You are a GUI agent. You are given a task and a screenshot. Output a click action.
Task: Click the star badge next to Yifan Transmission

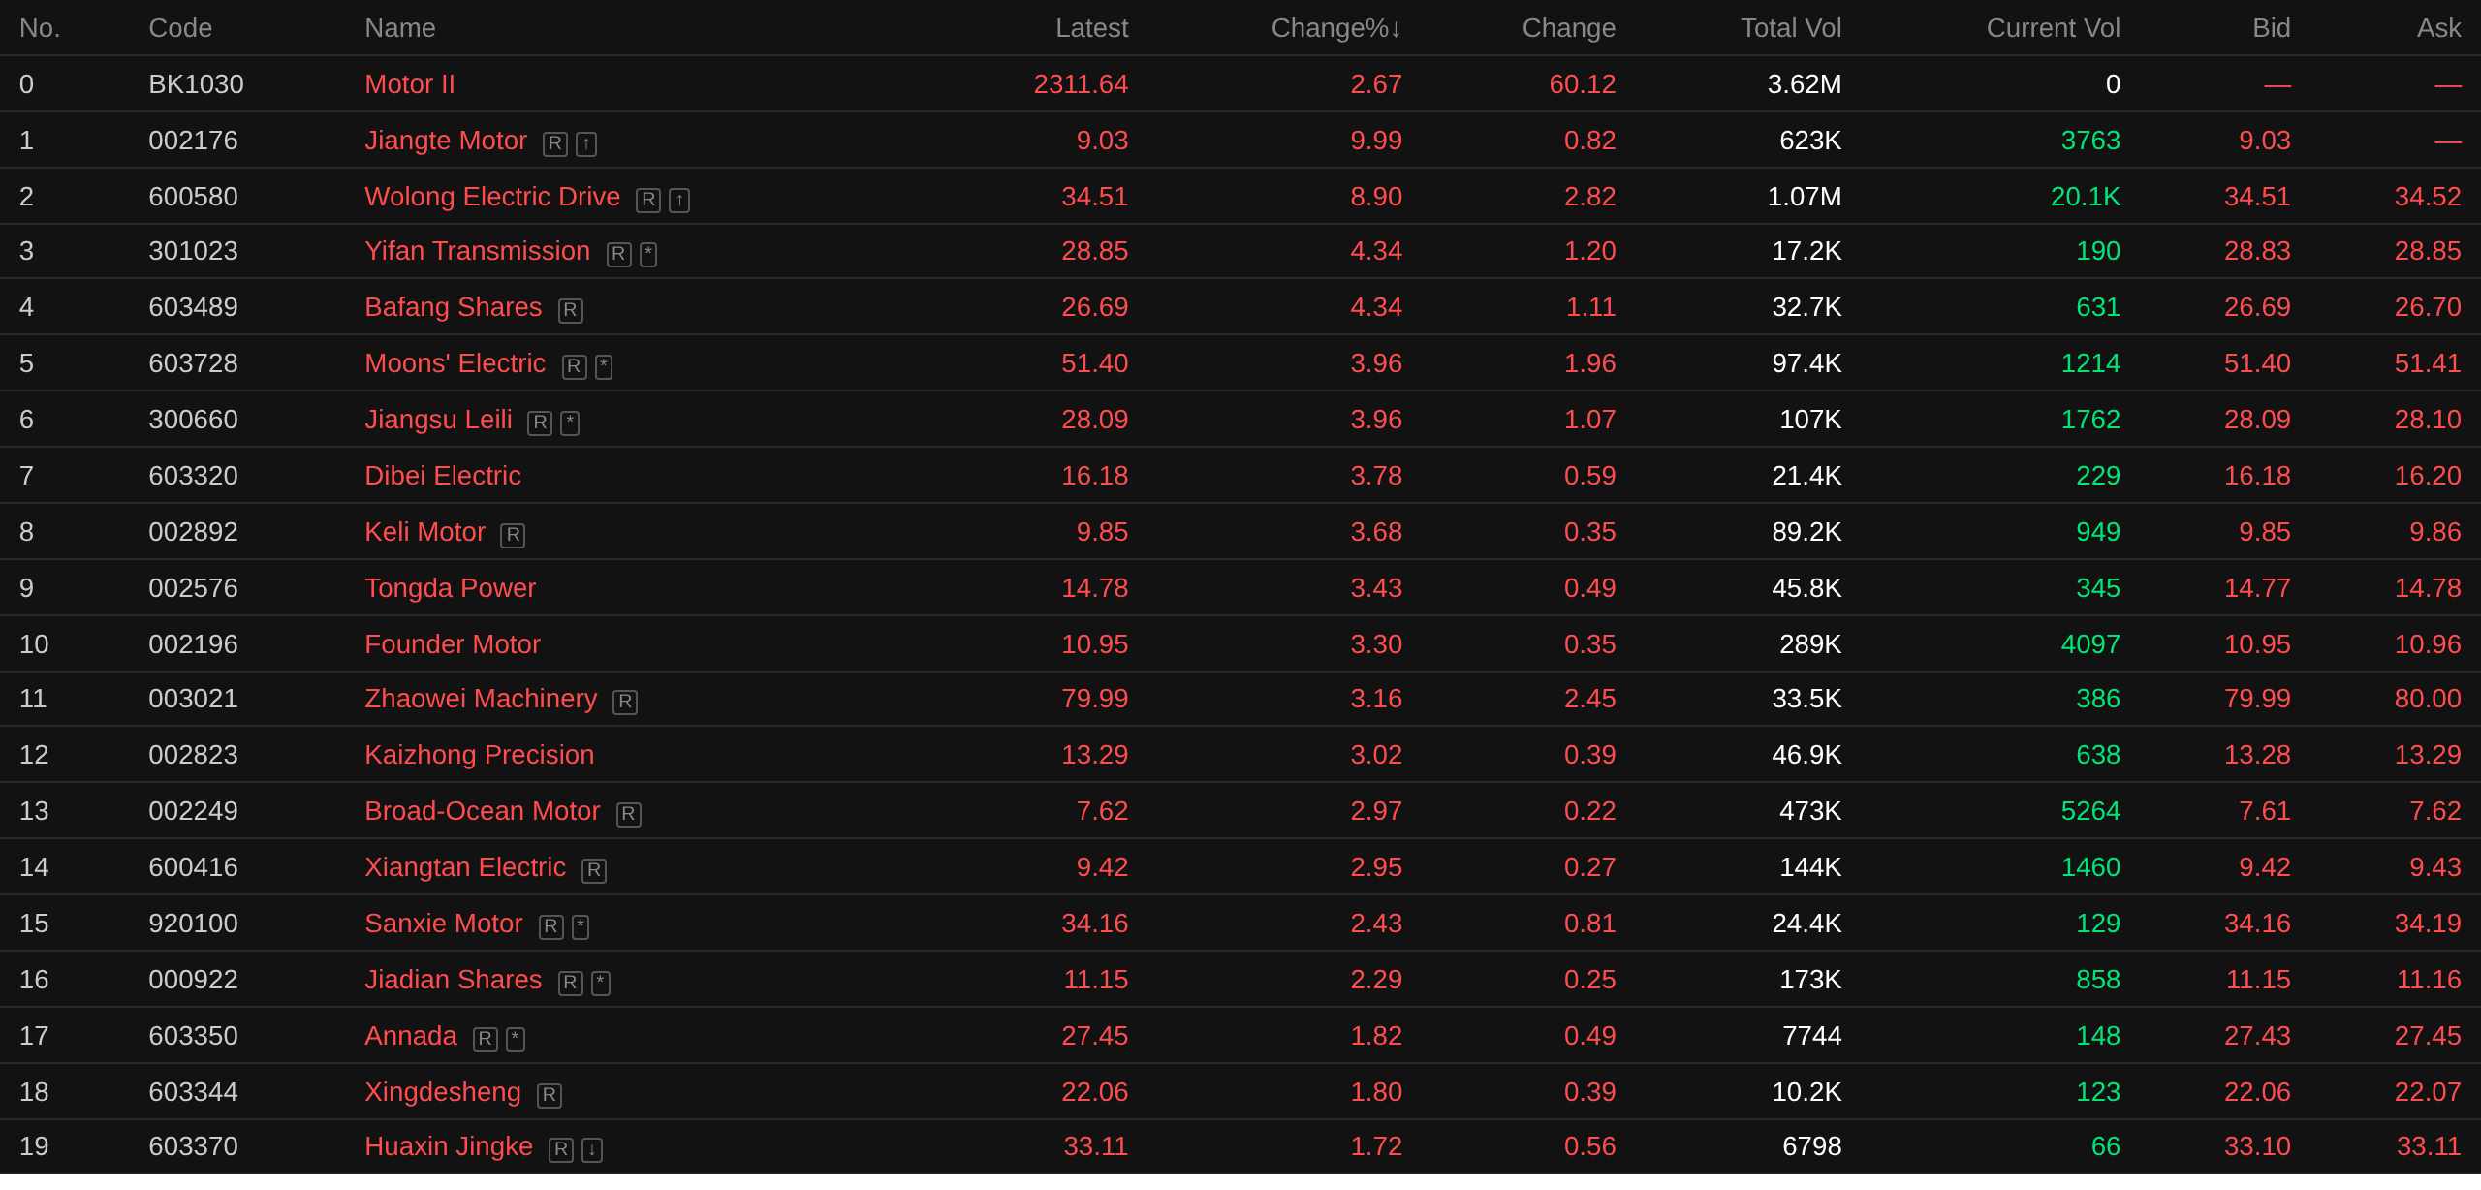tap(648, 254)
